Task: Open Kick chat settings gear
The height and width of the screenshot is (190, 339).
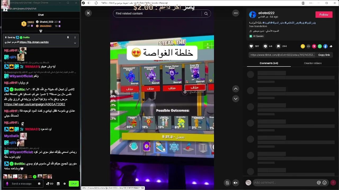Action: (64, 184)
